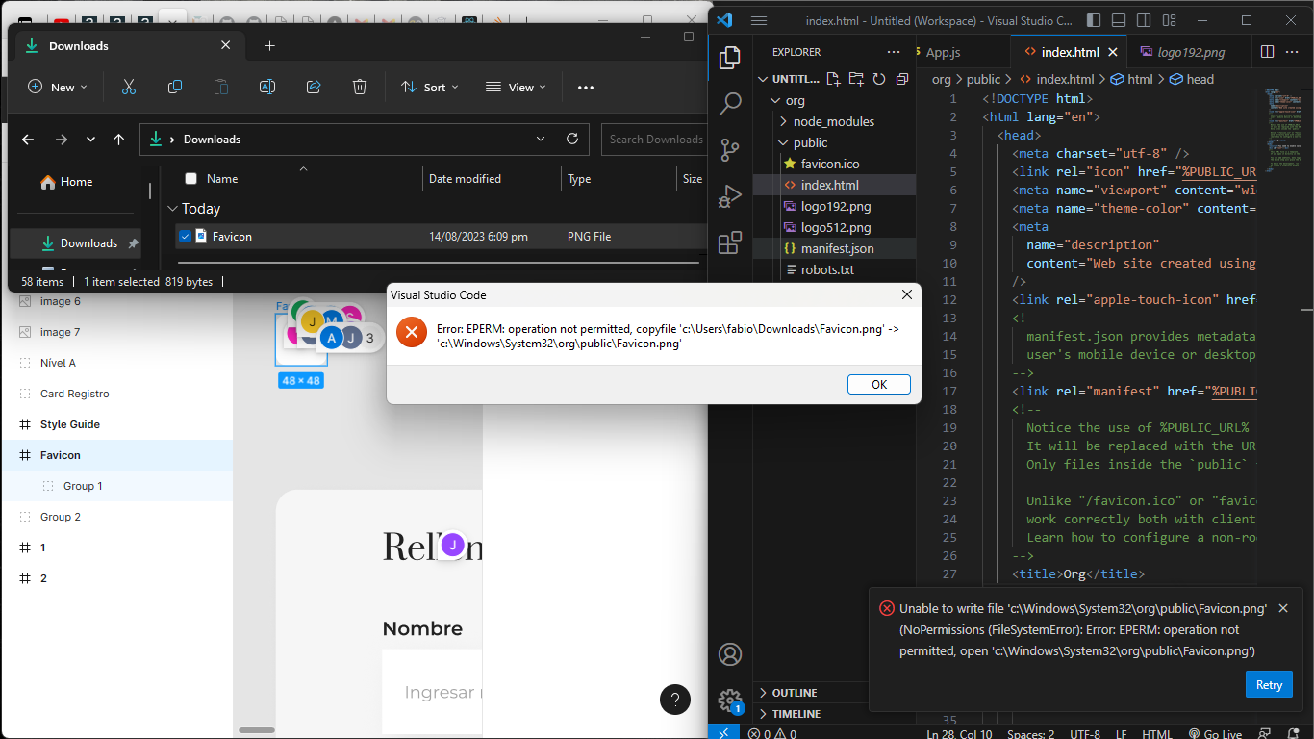Viewport: 1314px width, 739px height.
Task: Share the selected file in File Explorer
Action: click(x=314, y=87)
